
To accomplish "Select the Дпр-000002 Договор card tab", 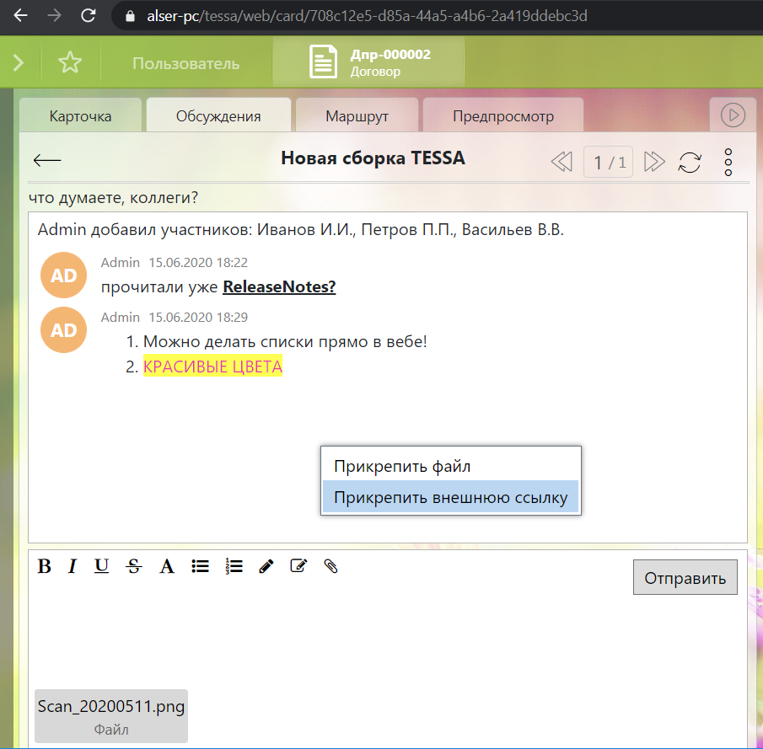I will (368, 62).
